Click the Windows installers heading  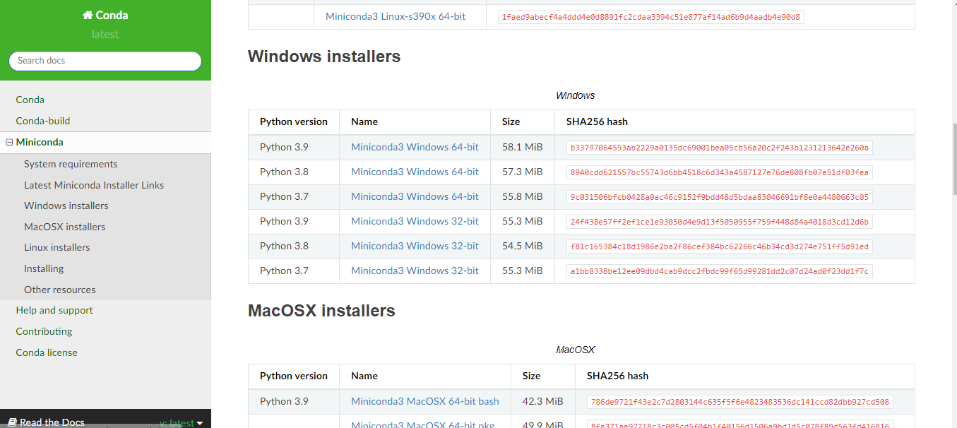[x=324, y=57]
